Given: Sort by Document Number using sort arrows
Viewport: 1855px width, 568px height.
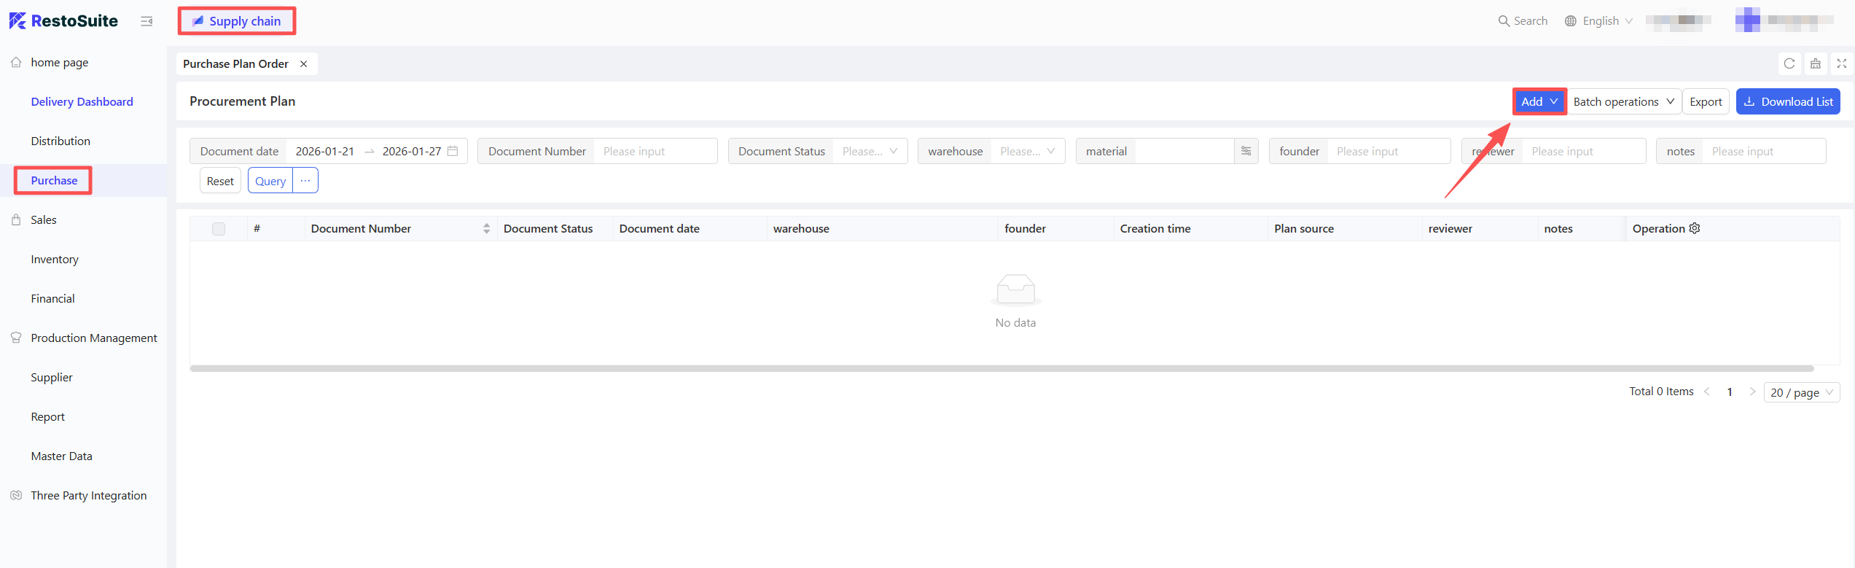Looking at the screenshot, I should [486, 229].
